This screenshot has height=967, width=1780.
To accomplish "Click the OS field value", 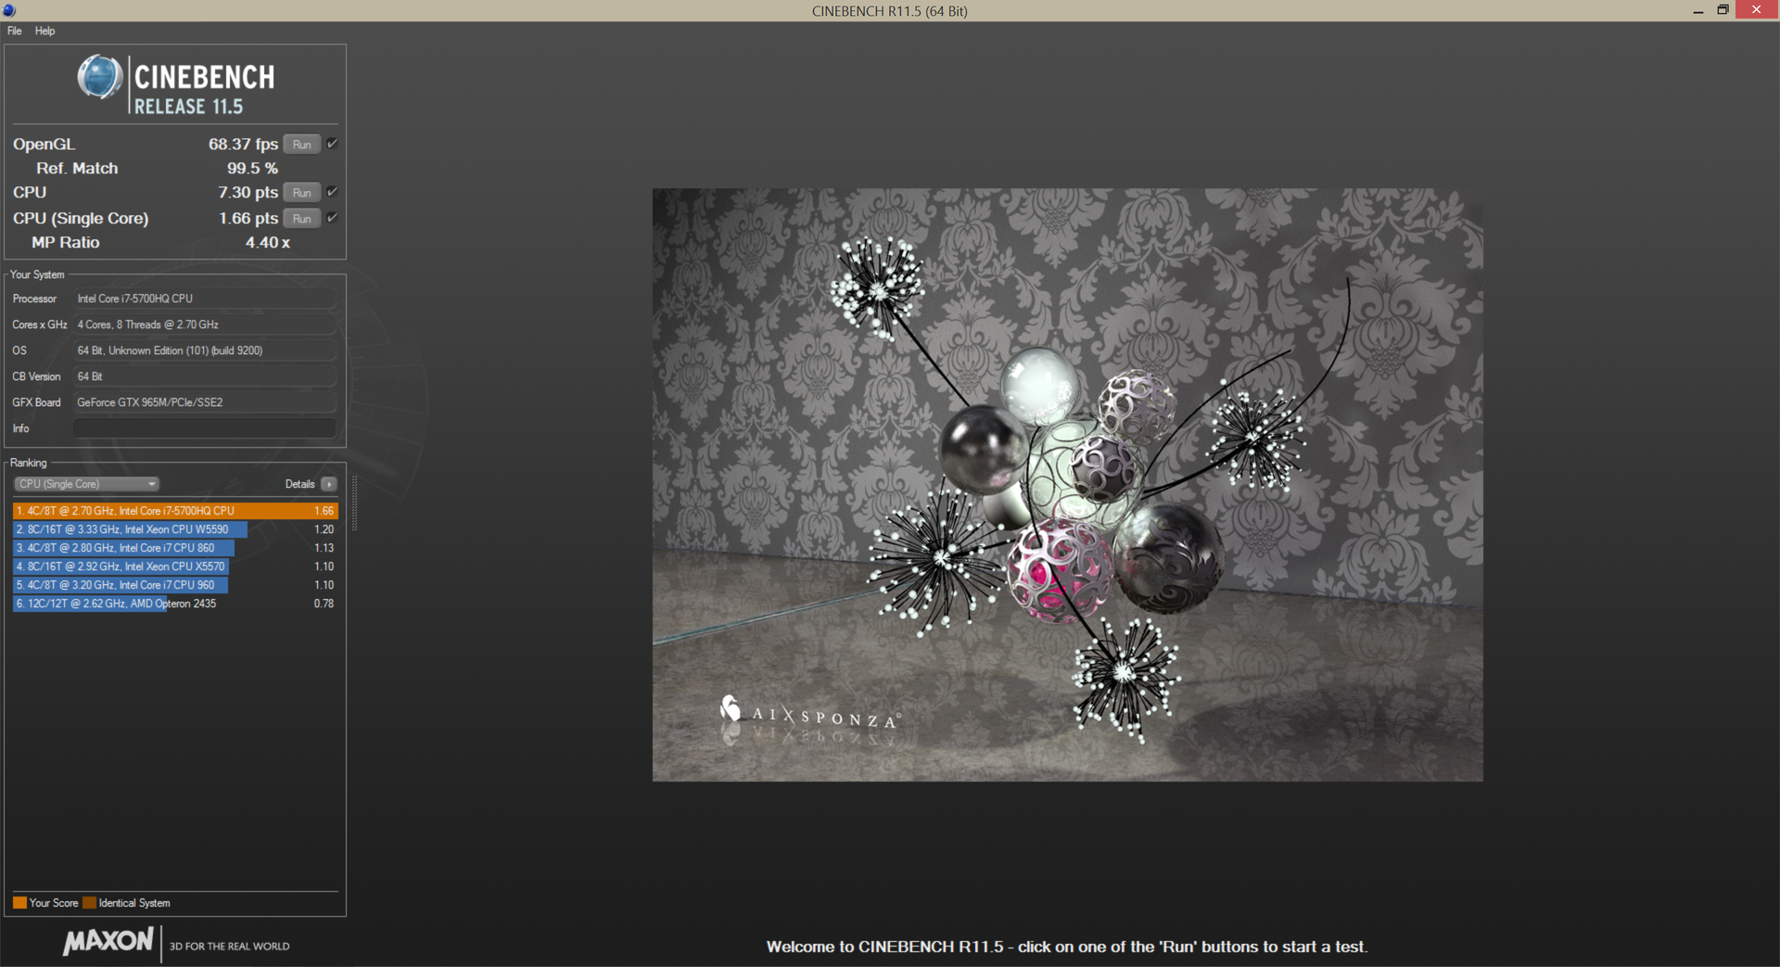I will pyautogui.click(x=204, y=350).
